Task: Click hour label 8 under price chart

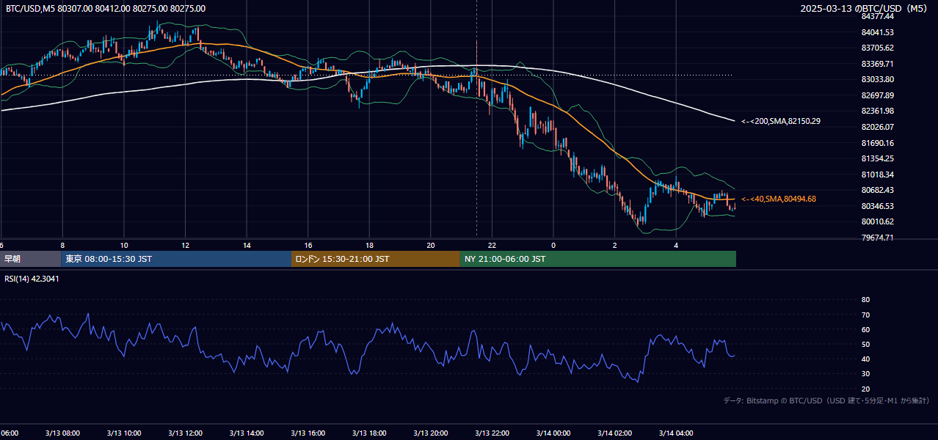Action: coord(62,245)
